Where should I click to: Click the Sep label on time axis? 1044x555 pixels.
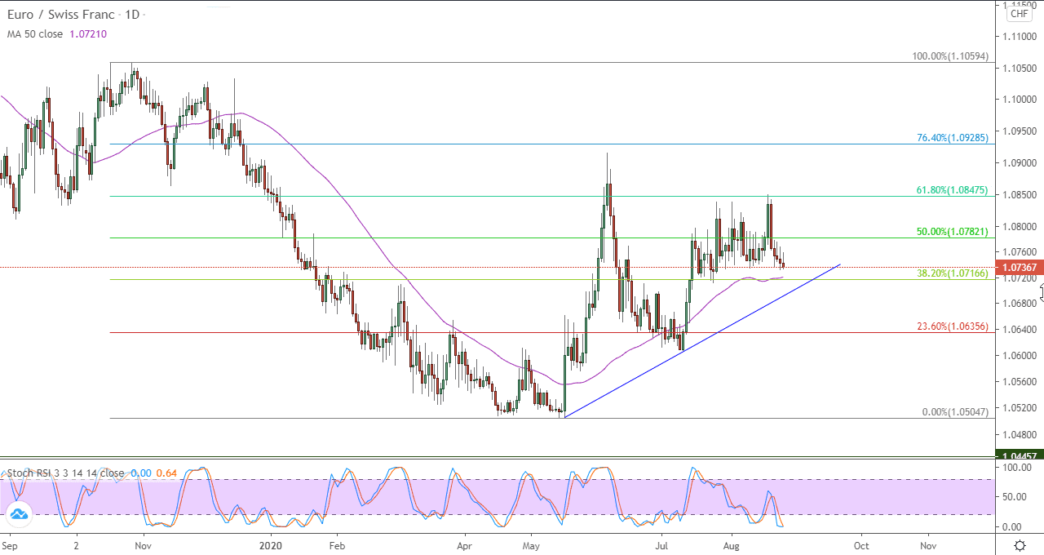click(x=9, y=544)
